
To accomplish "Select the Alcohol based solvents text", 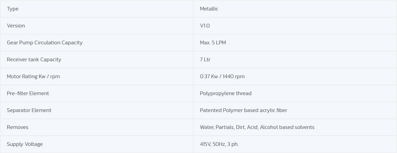I will click(287, 127).
